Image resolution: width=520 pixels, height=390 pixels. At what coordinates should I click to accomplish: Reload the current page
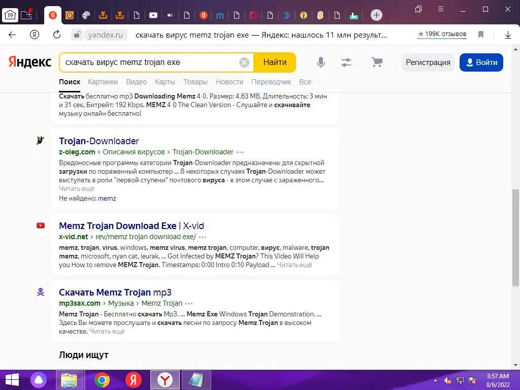coord(57,35)
